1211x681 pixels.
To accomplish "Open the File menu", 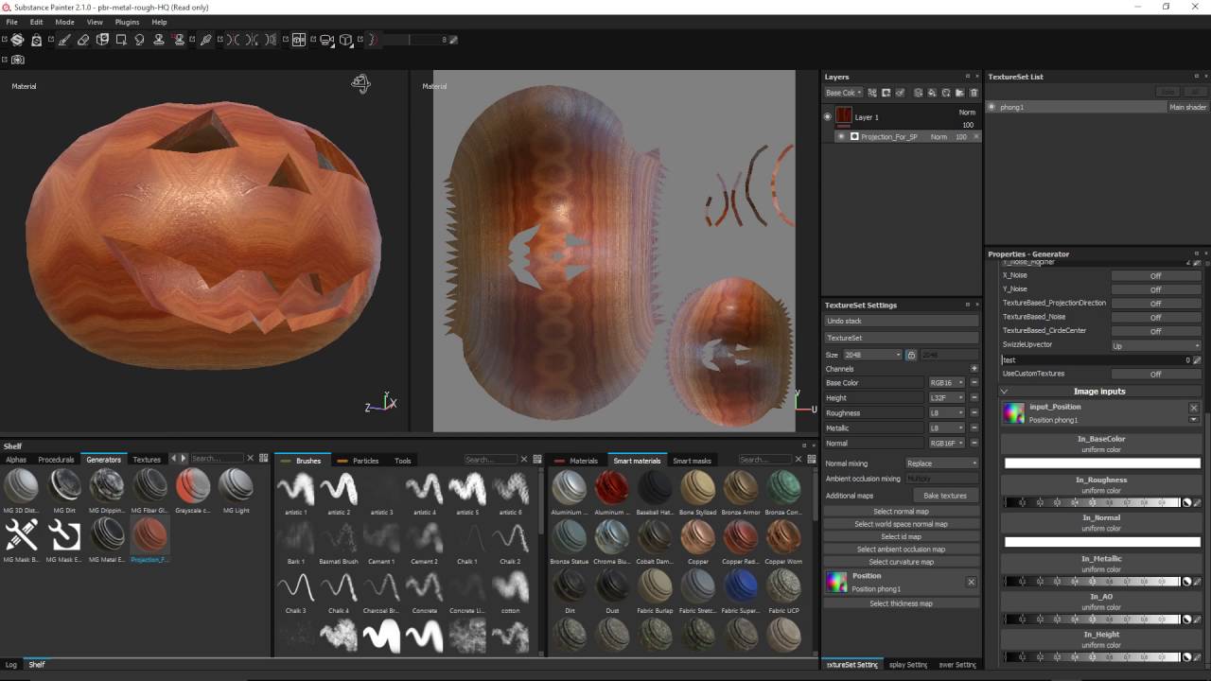I will tap(11, 22).
